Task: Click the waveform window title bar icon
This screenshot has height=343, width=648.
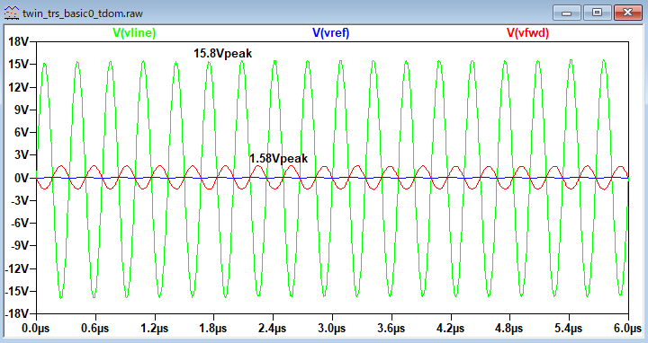Action: pos(11,13)
